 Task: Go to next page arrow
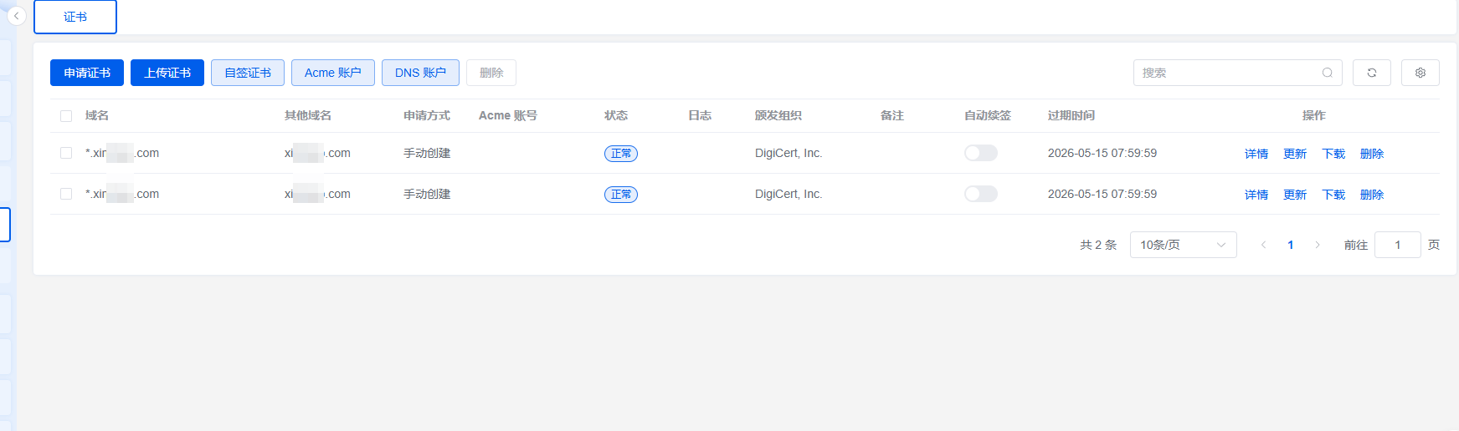pos(1318,245)
